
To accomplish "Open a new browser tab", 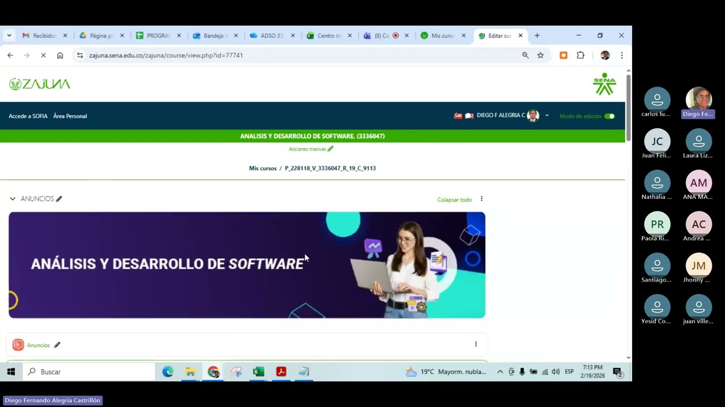I will pyautogui.click(x=537, y=36).
